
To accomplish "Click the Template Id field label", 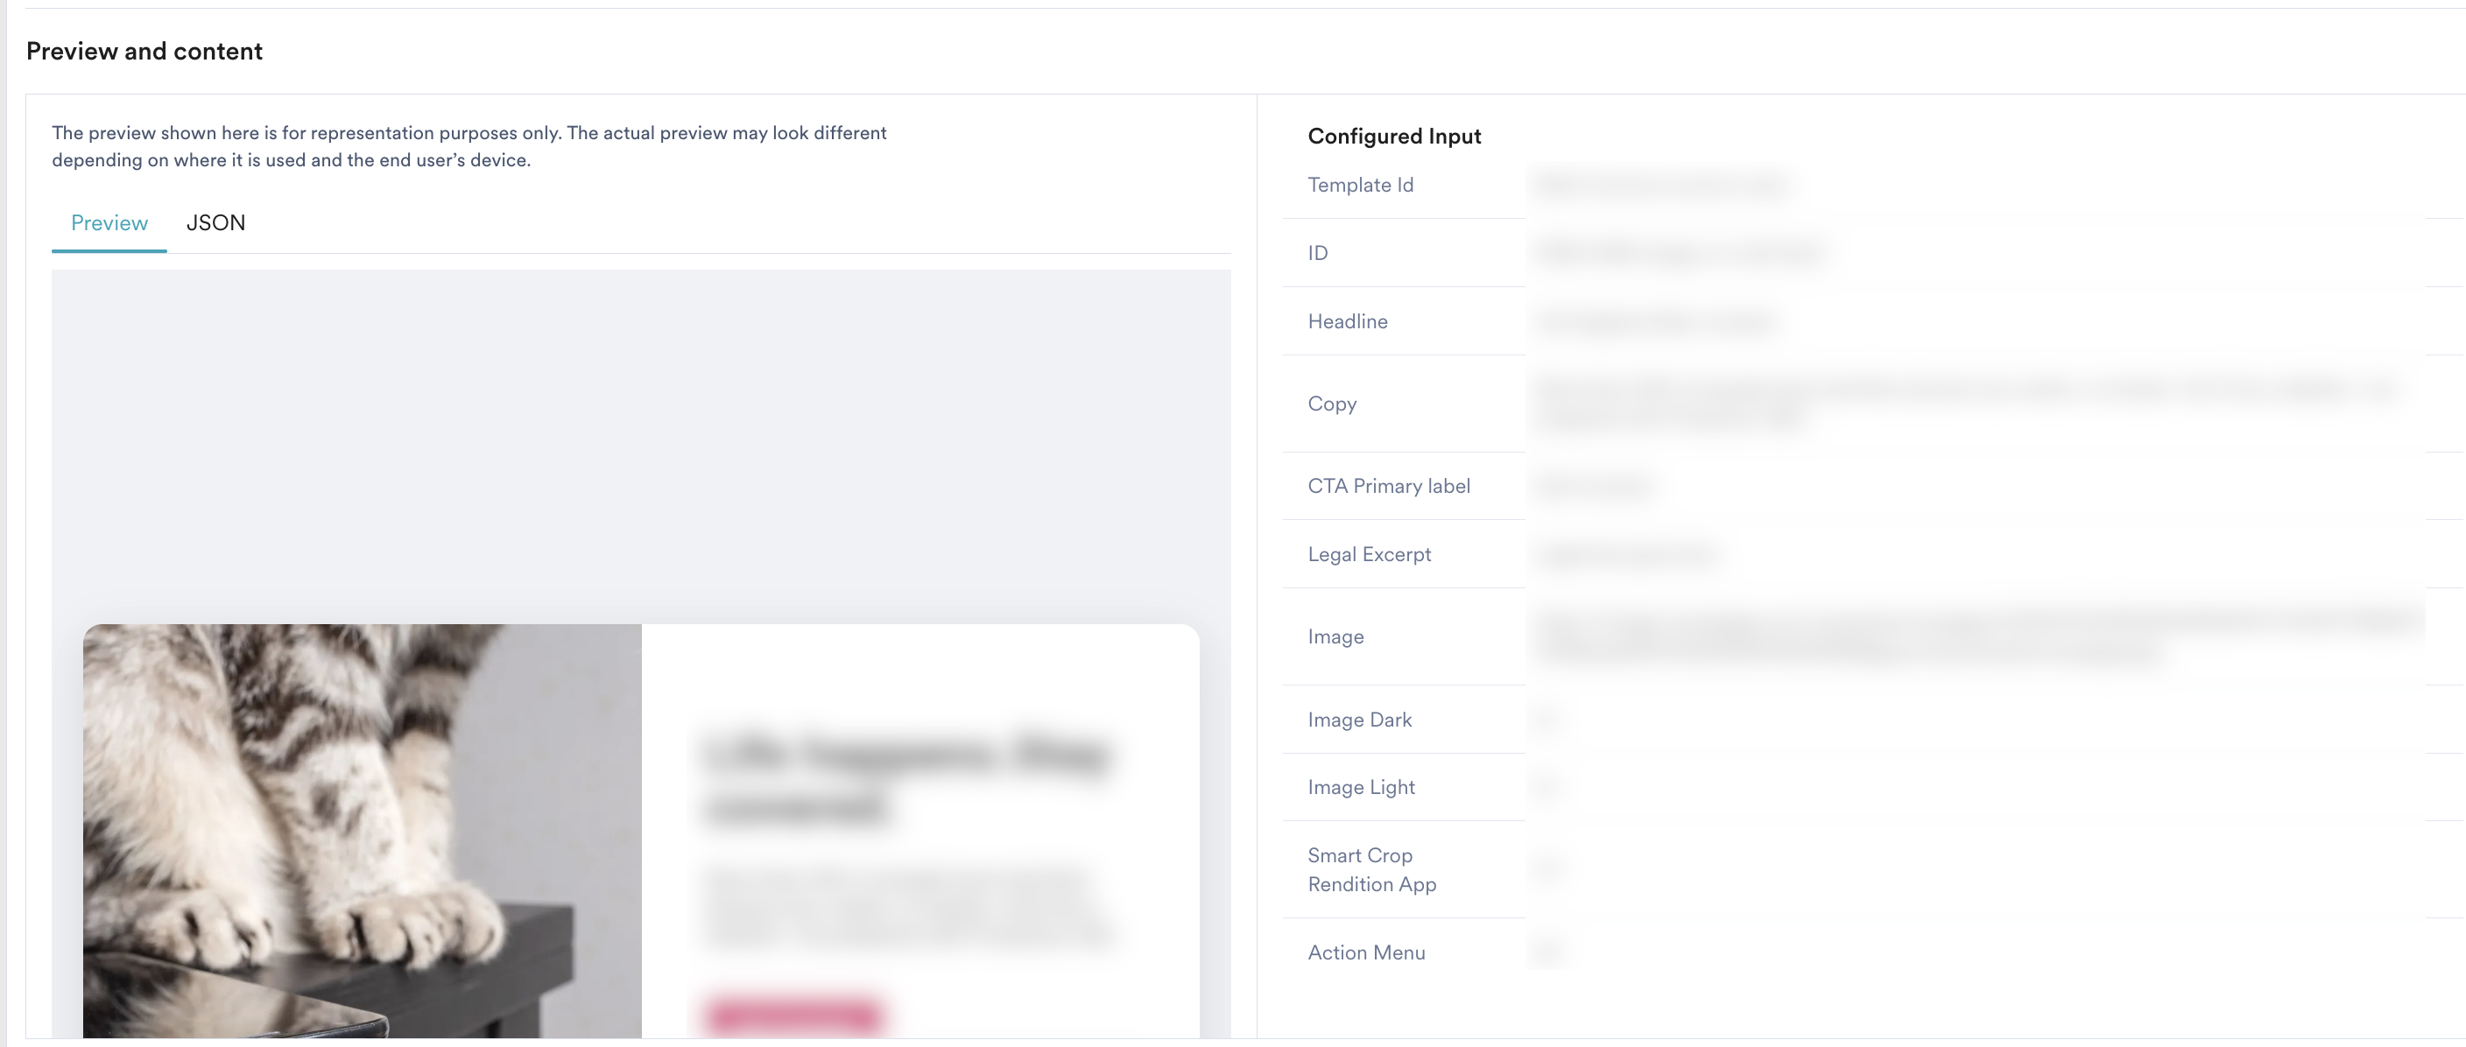I will click(x=1360, y=185).
